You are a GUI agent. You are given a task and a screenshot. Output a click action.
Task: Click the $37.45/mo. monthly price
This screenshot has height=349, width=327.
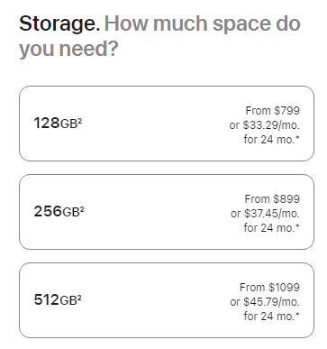272,214
